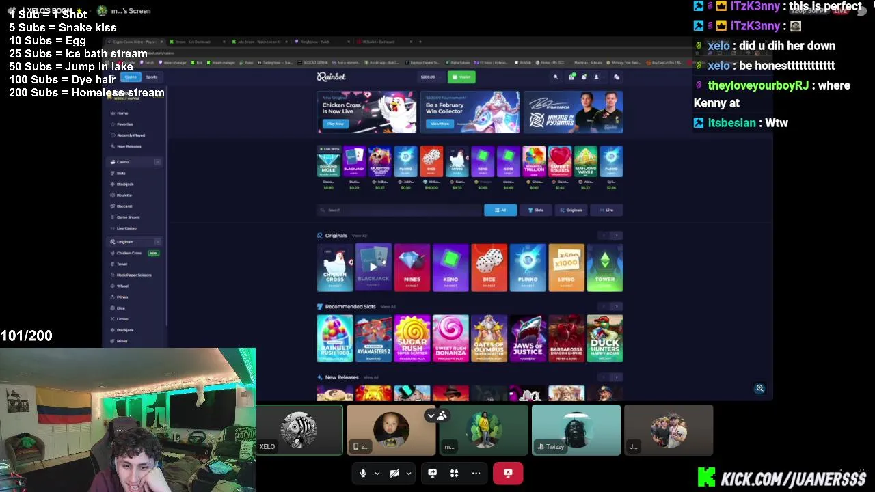Click the red disconnect call button
Viewport: 875px width, 492px height.
coord(508,473)
